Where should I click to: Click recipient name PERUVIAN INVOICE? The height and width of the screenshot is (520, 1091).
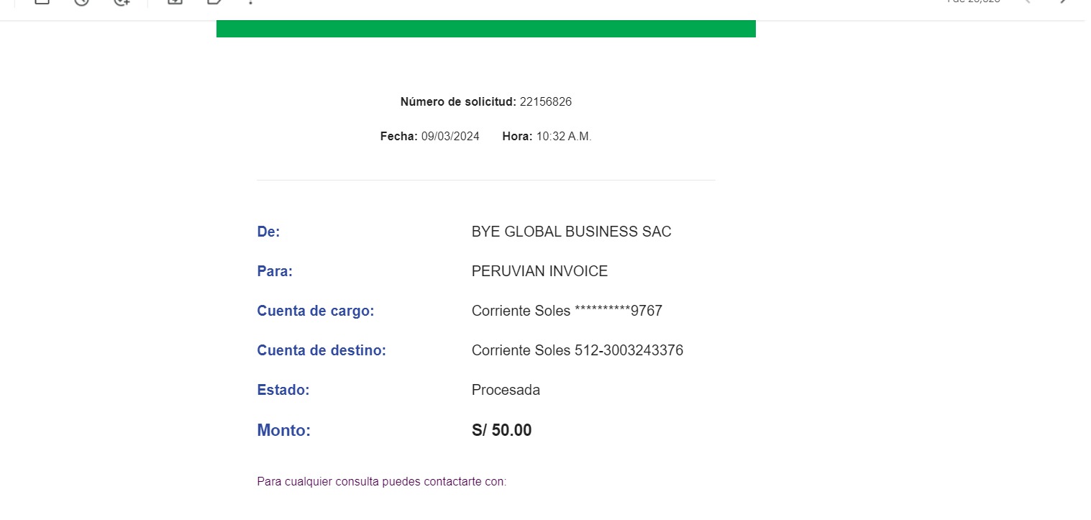[x=539, y=272]
